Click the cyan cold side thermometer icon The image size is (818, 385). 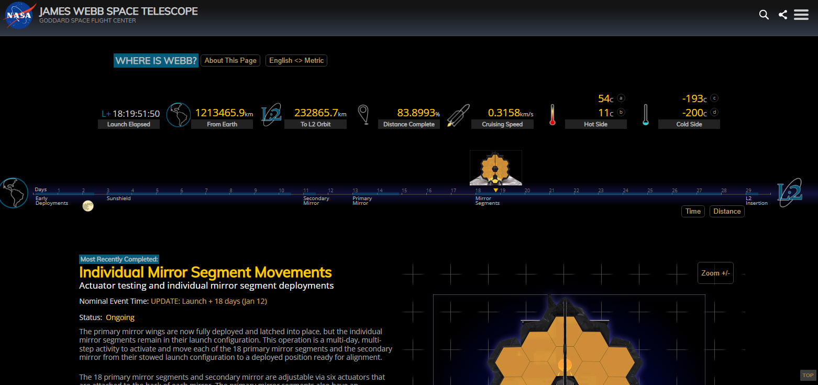click(645, 115)
